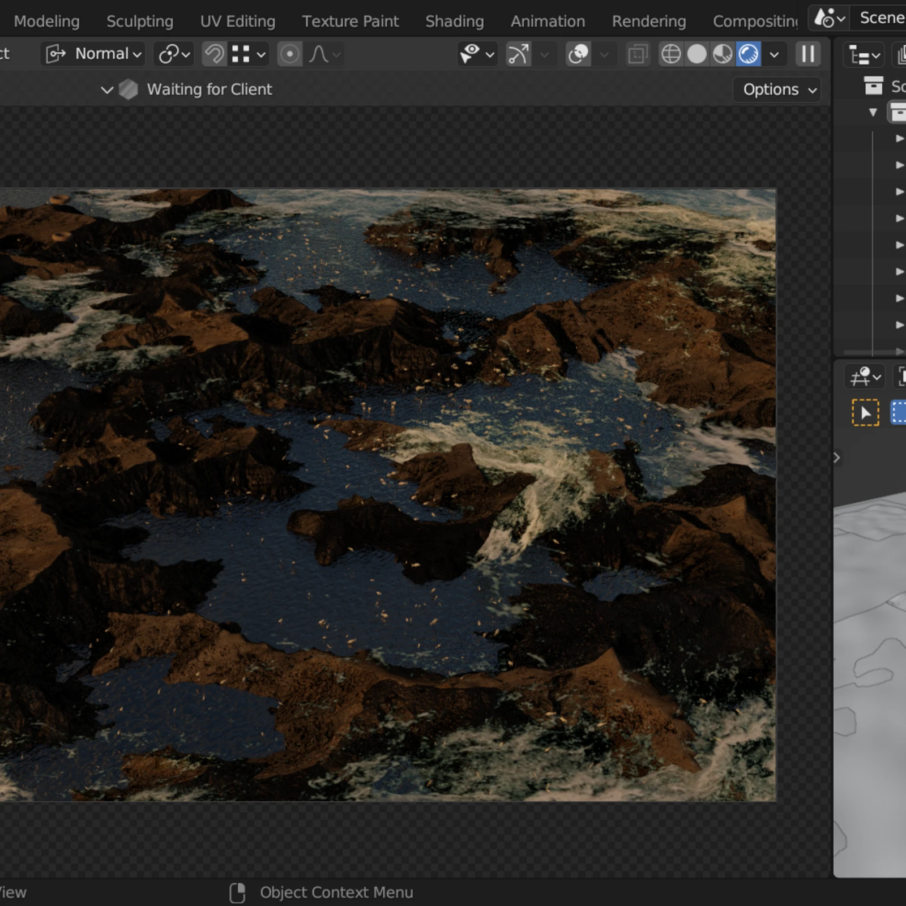Toggle viewport gizmos visibility

(x=518, y=54)
